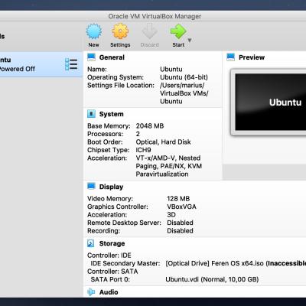Open the dropdown arrow beside Start

190,40
